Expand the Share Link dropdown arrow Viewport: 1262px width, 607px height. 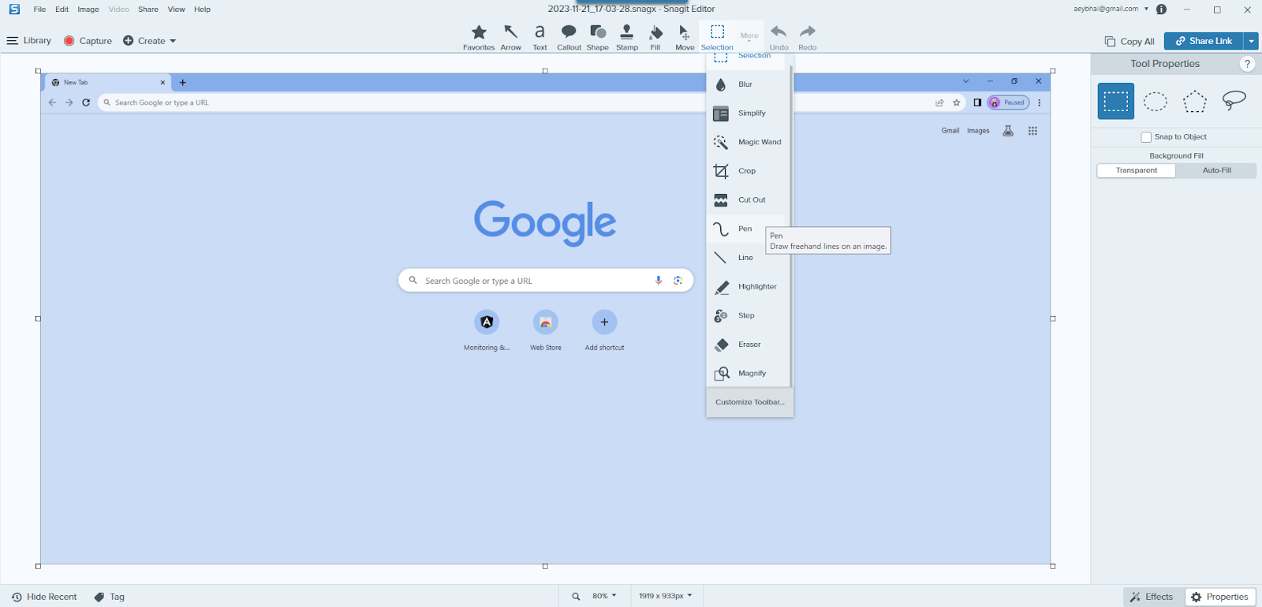click(x=1251, y=41)
